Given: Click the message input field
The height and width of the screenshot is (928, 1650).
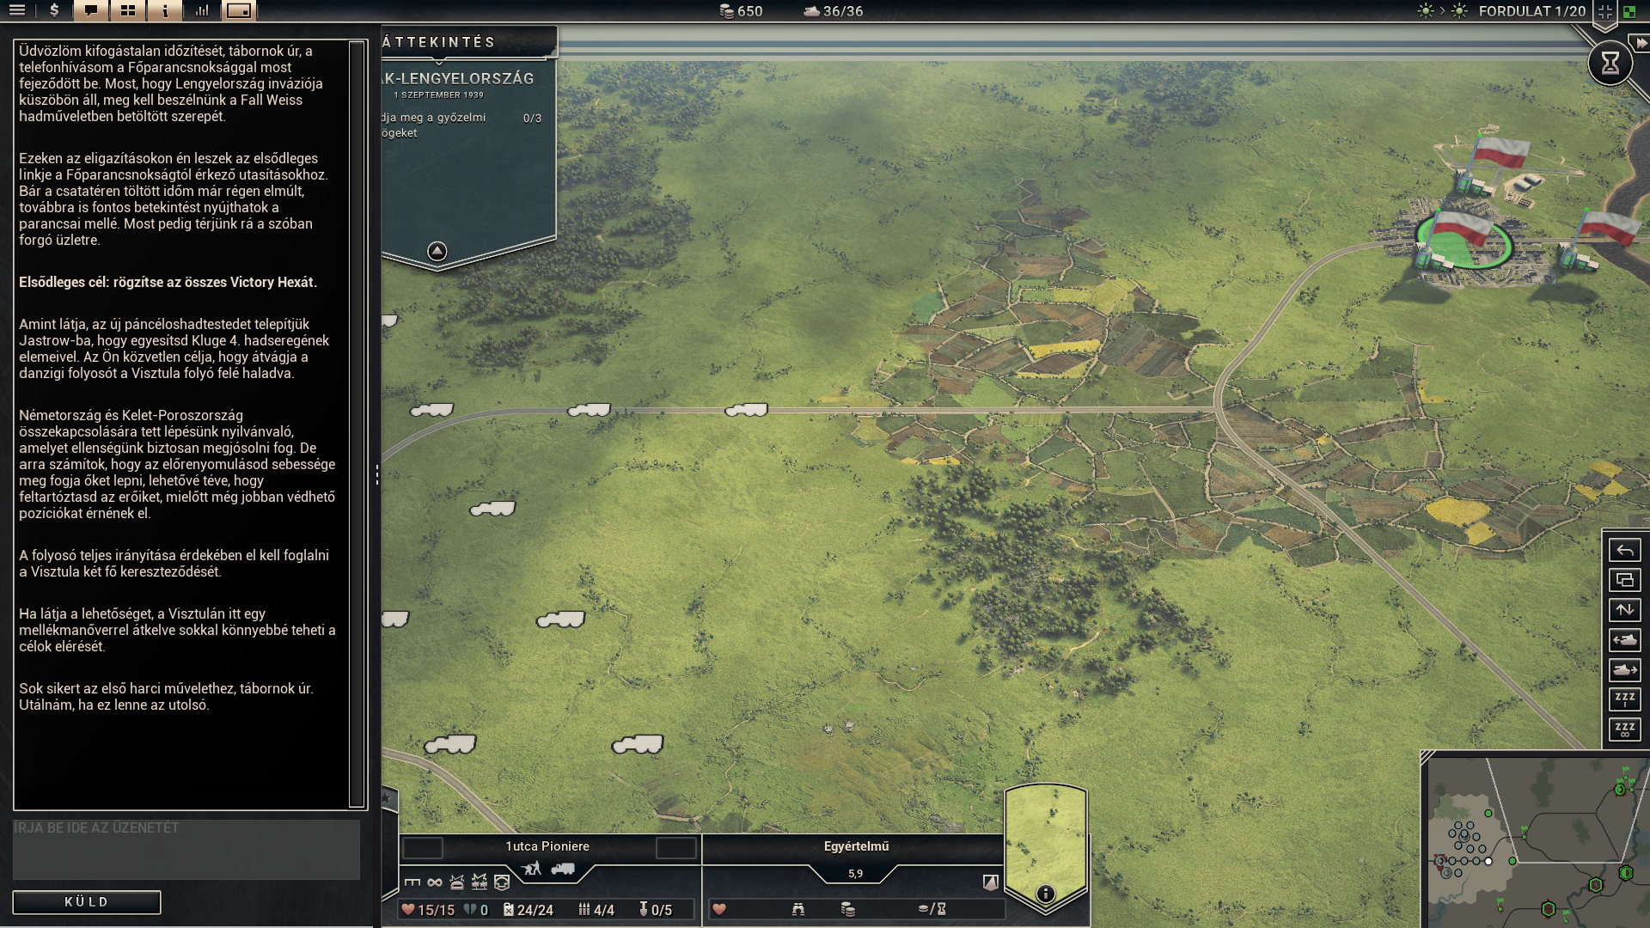Looking at the screenshot, I should (186, 849).
